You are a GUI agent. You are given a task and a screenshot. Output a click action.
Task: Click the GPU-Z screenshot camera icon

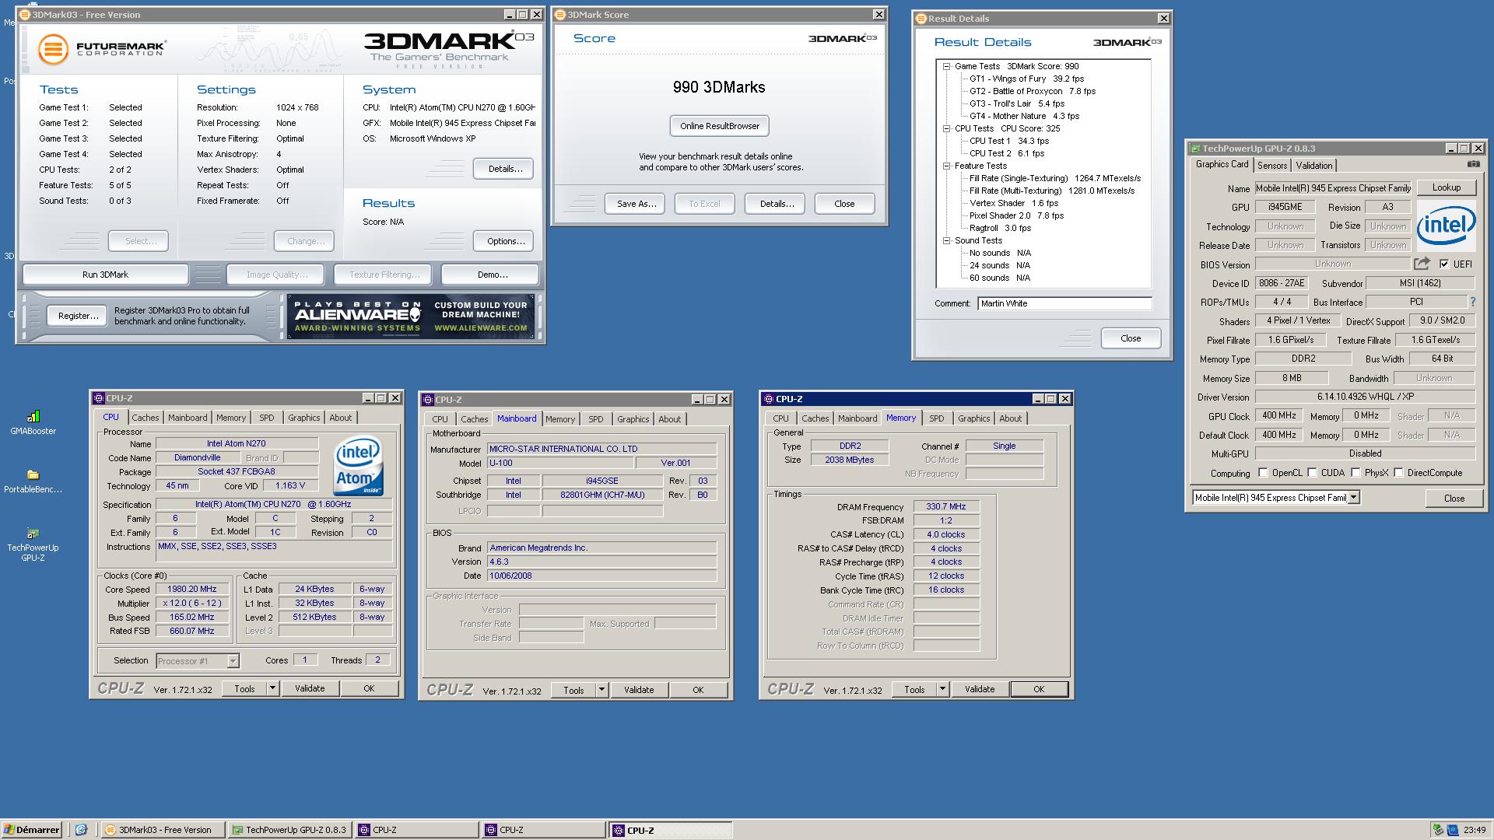tap(1473, 164)
